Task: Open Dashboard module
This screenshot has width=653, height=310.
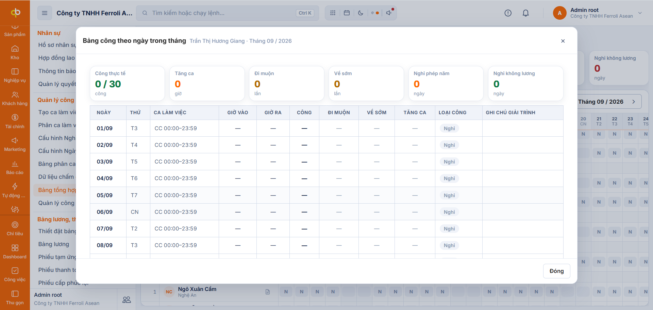Action: click(15, 252)
